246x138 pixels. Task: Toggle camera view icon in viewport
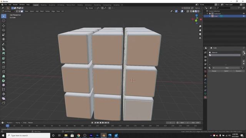pos(200,34)
